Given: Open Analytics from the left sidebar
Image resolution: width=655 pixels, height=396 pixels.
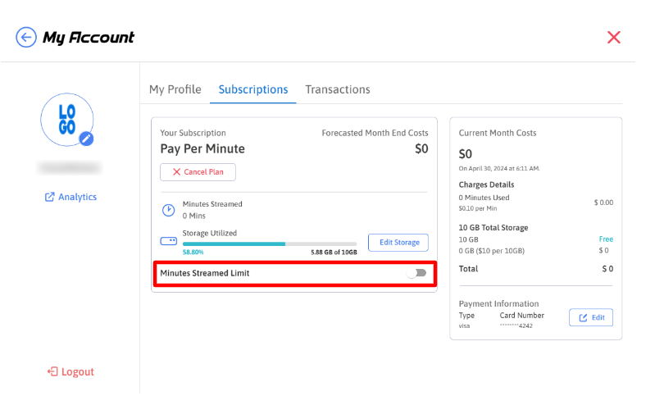Looking at the screenshot, I should pyautogui.click(x=71, y=197).
